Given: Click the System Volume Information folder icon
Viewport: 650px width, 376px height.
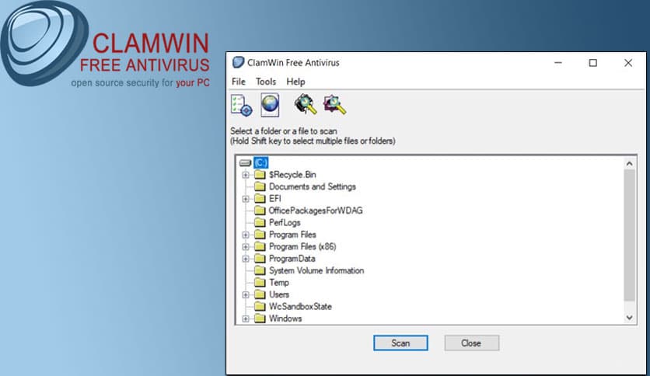Looking at the screenshot, I should (x=260, y=270).
